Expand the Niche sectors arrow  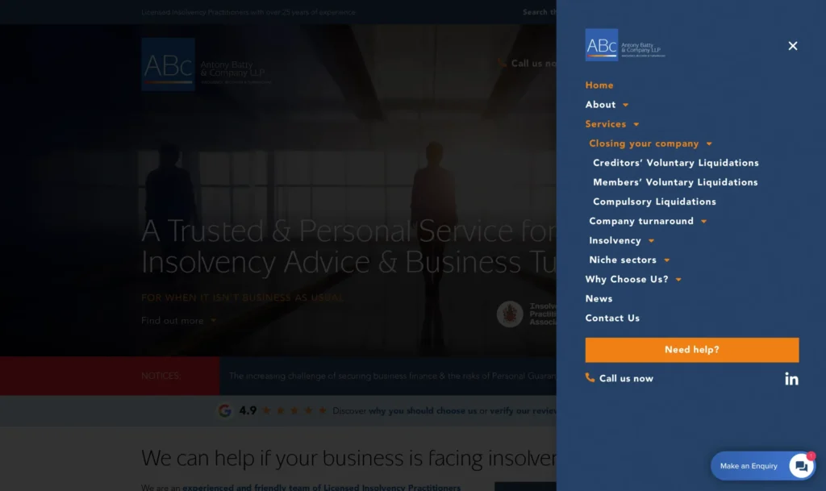[x=666, y=260]
